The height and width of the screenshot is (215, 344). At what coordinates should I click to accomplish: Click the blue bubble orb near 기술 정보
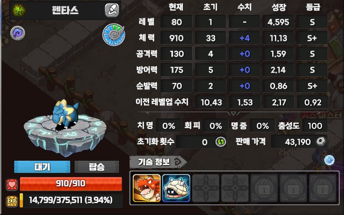329,160
